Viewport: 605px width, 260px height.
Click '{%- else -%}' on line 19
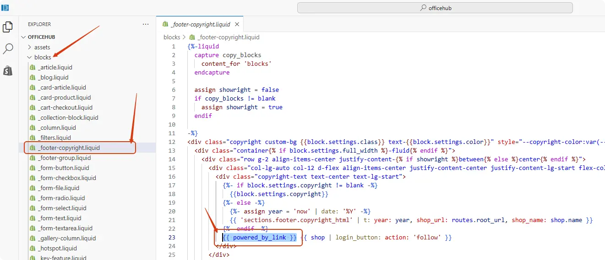(x=244, y=202)
